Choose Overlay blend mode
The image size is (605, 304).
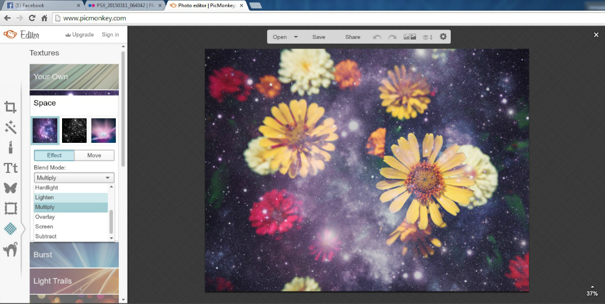coord(71,217)
